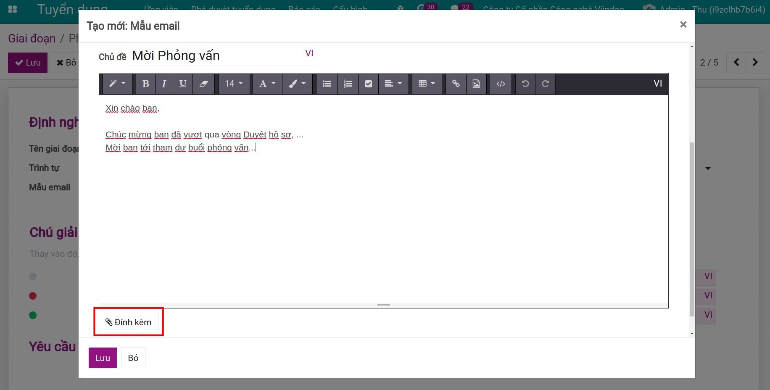Viewport: 770px width, 390px height.
Task: Switch subject field language to VI
Action: [x=310, y=53]
